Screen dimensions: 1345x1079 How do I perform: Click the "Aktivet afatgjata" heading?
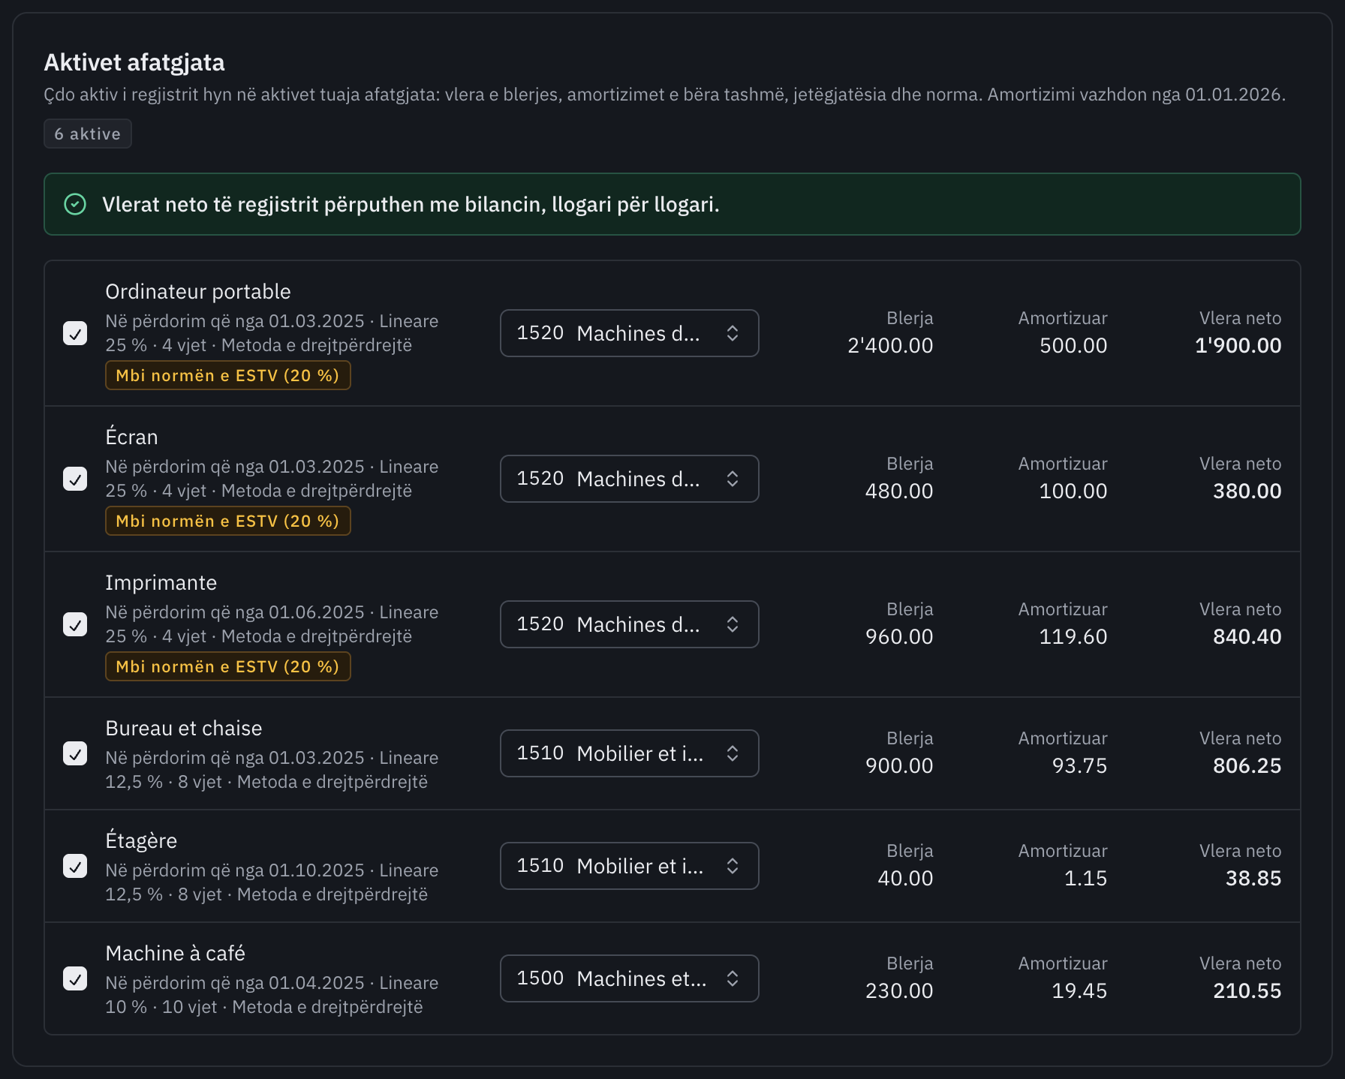[134, 62]
